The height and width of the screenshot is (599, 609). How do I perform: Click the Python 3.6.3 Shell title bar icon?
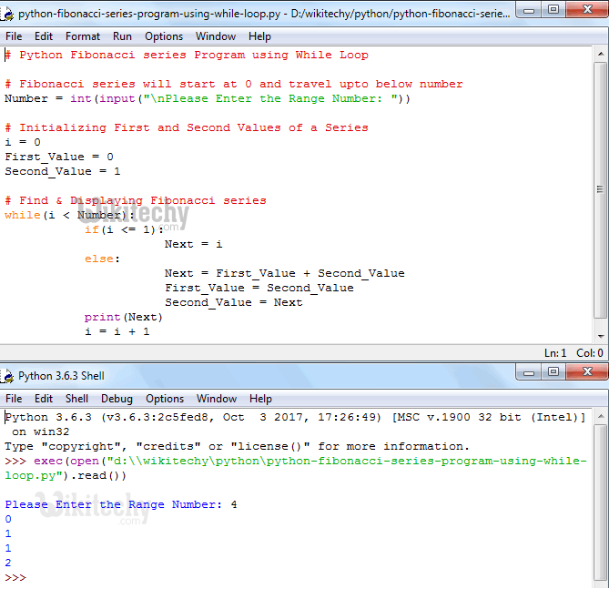[x=9, y=375]
